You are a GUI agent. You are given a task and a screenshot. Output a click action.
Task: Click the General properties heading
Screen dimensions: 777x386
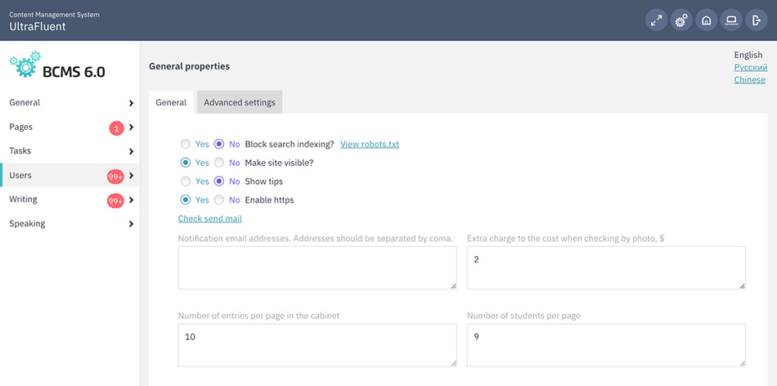coord(189,66)
